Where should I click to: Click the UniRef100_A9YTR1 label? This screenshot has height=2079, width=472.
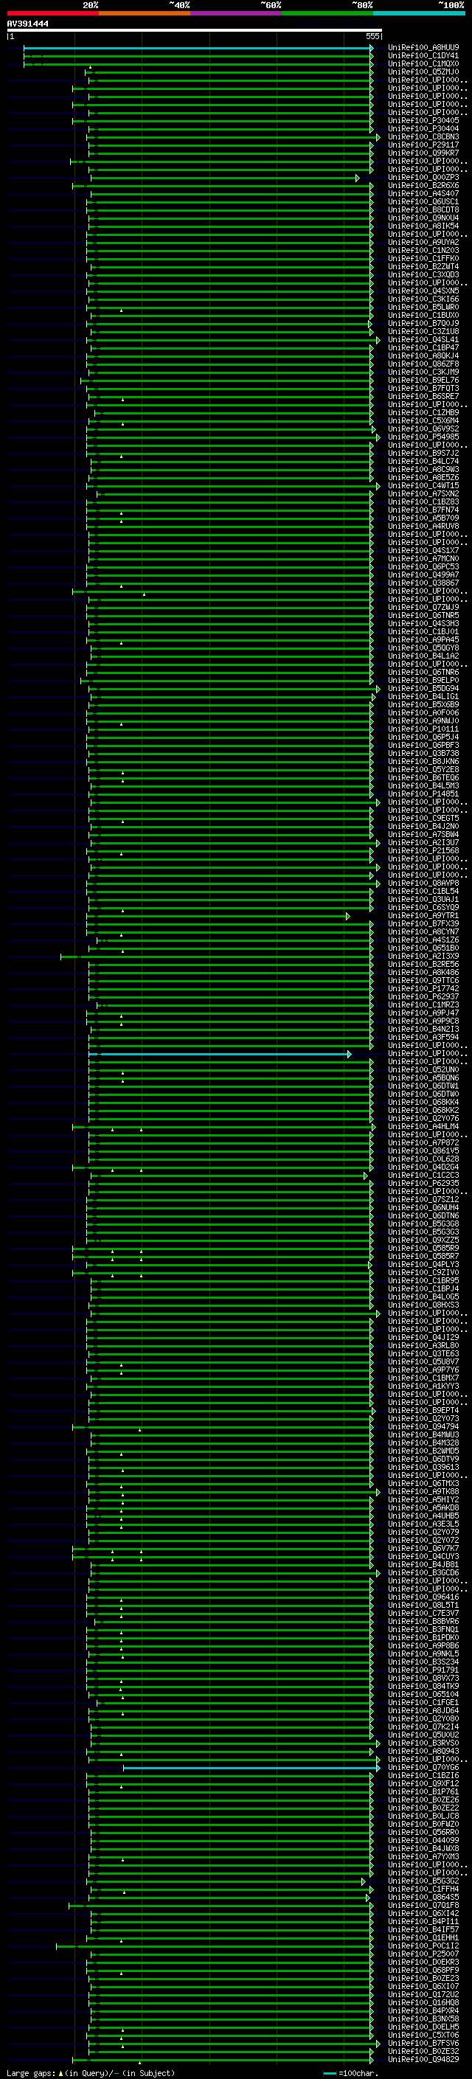pyautogui.click(x=423, y=915)
